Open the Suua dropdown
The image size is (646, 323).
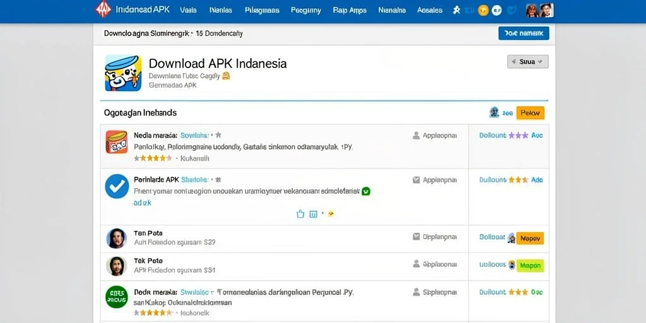528,61
